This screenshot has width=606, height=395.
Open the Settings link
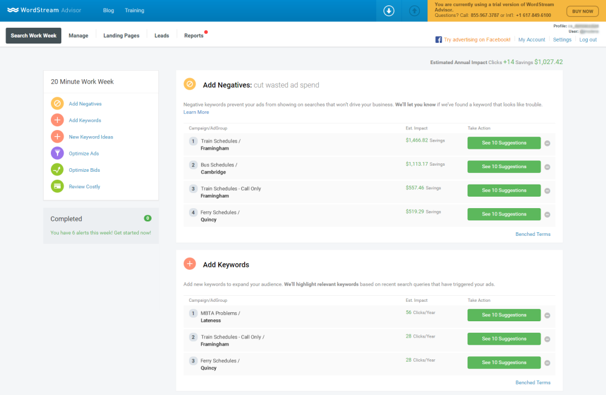562,40
